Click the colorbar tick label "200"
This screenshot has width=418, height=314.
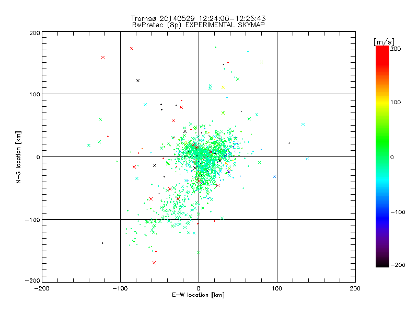(396, 49)
